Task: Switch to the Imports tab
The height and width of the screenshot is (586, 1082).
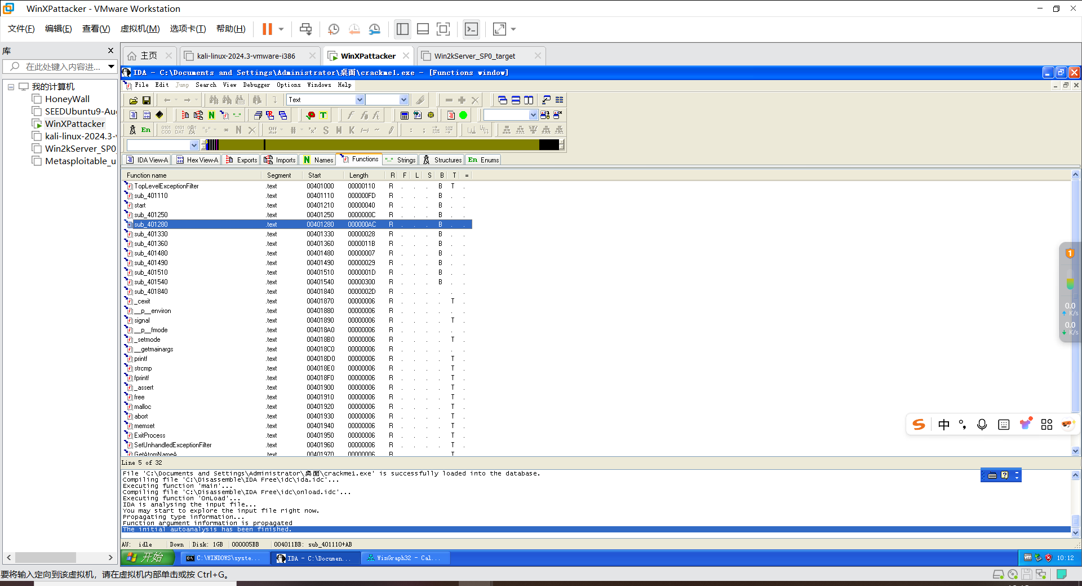Action: (280, 160)
